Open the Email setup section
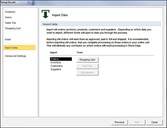Image resolution: width=167 pixels, height=128 pixels. coord(8,39)
